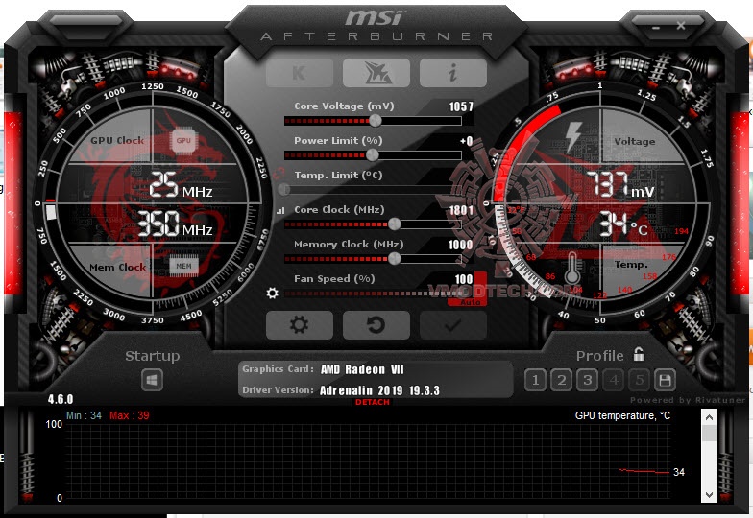This screenshot has width=753, height=518.
Task: Select profile slot 3
Action: pyautogui.click(x=588, y=380)
